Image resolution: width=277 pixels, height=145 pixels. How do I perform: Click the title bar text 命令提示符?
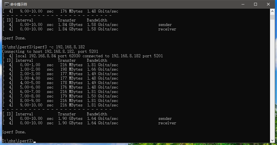[18, 4]
